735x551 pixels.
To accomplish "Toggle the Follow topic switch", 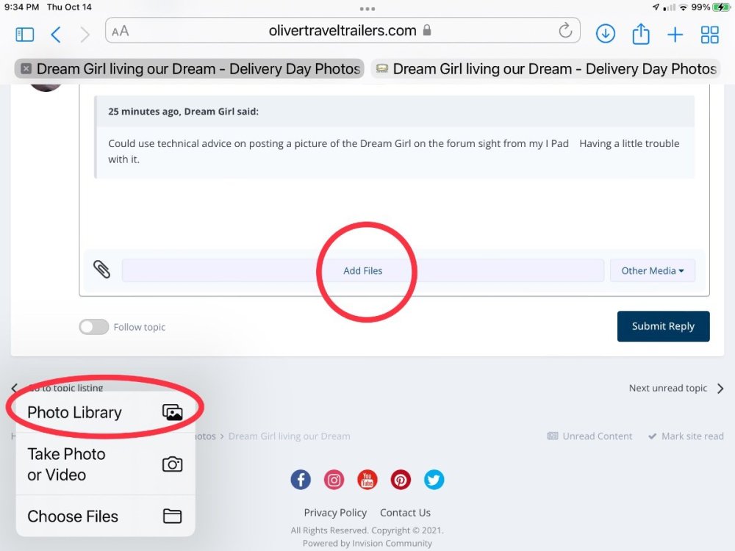I will (94, 327).
